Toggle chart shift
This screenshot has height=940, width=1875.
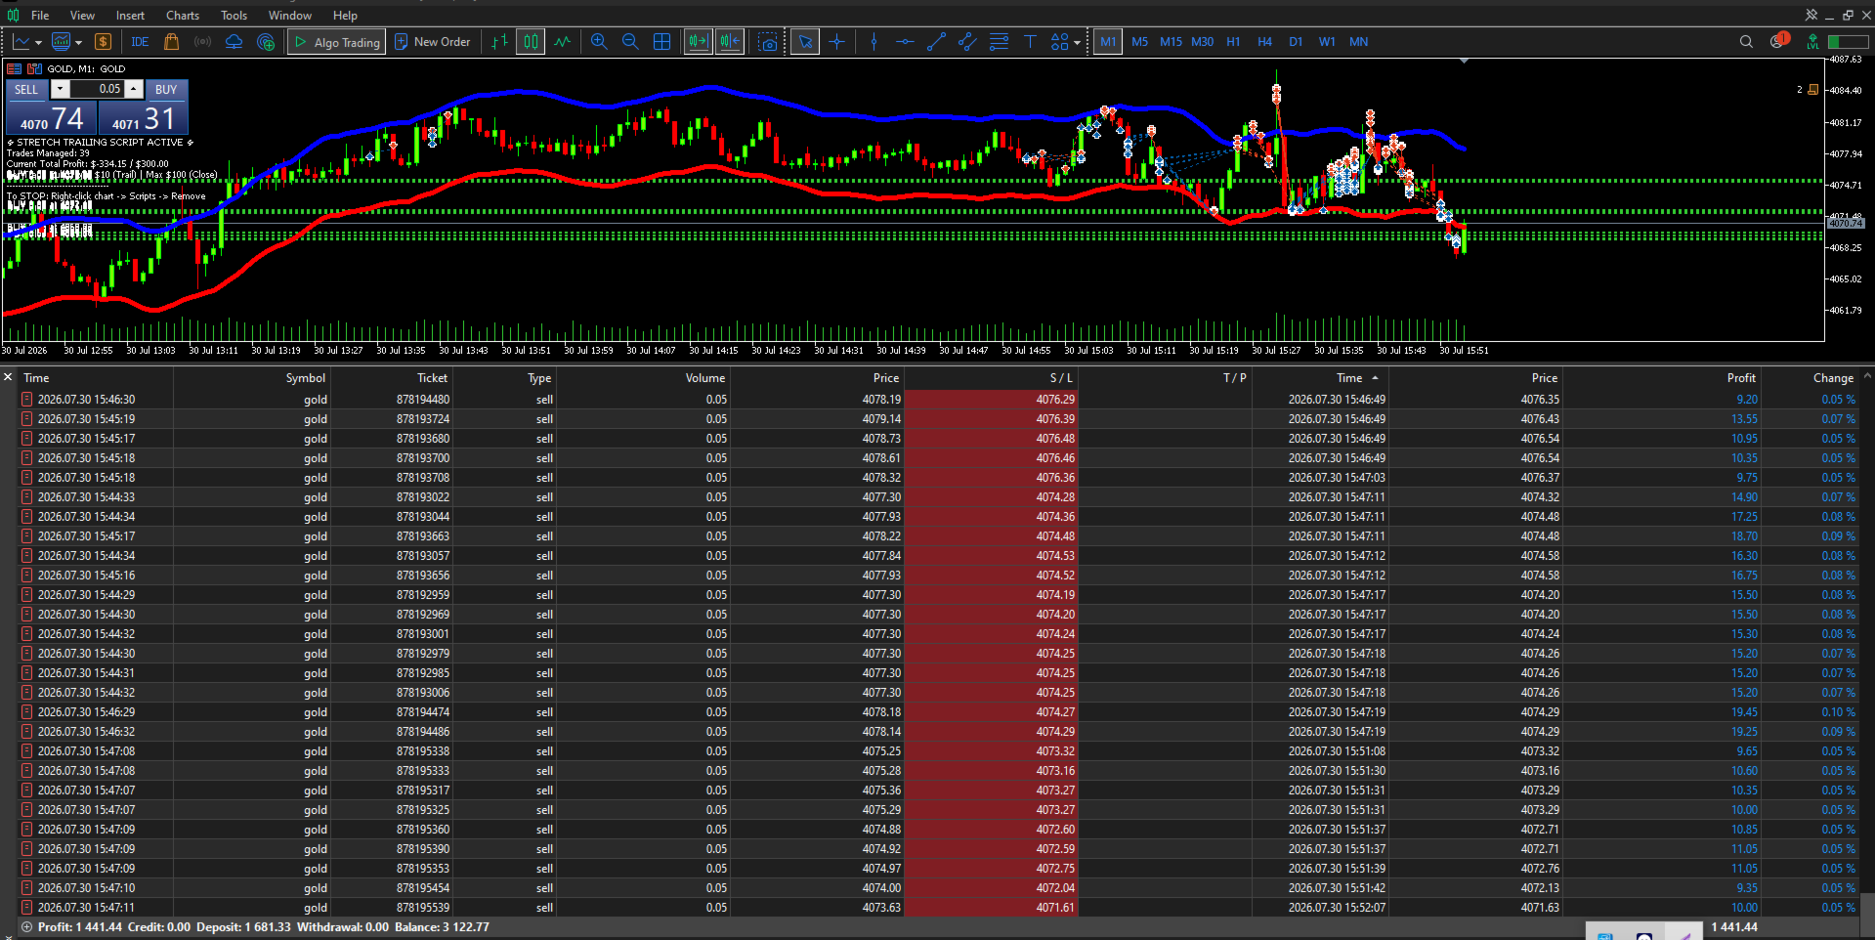[729, 42]
